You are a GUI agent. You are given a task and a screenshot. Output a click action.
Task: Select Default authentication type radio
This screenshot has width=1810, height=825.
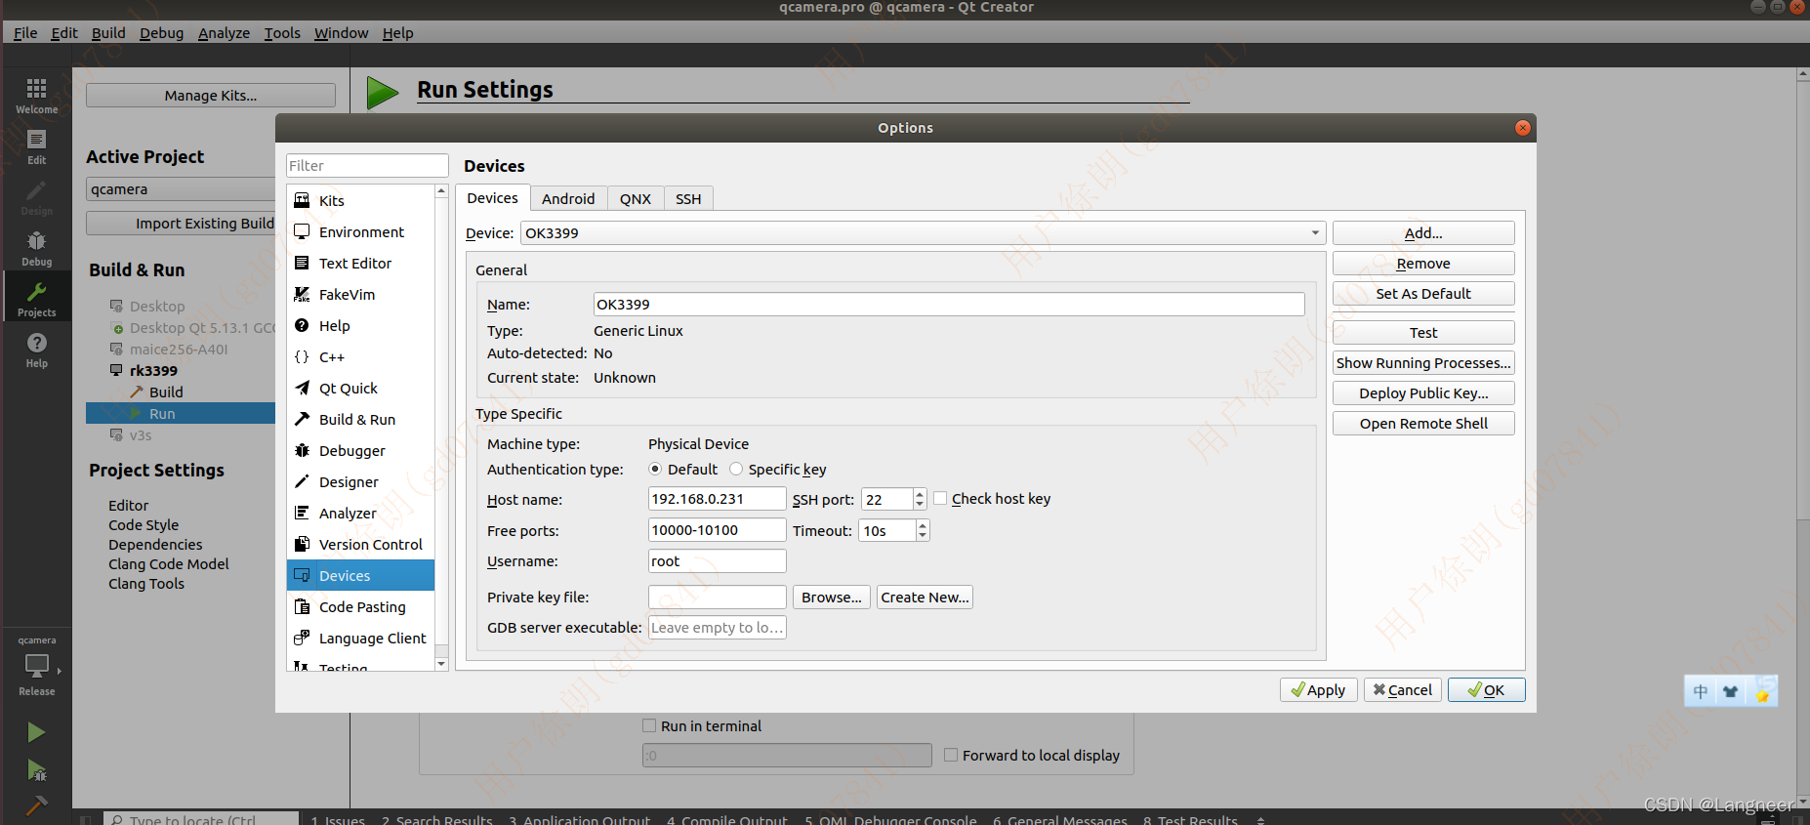(655, 470)
